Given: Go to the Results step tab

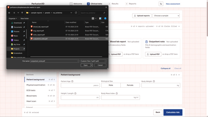Looking at the screenshot, I should point(113,4).
